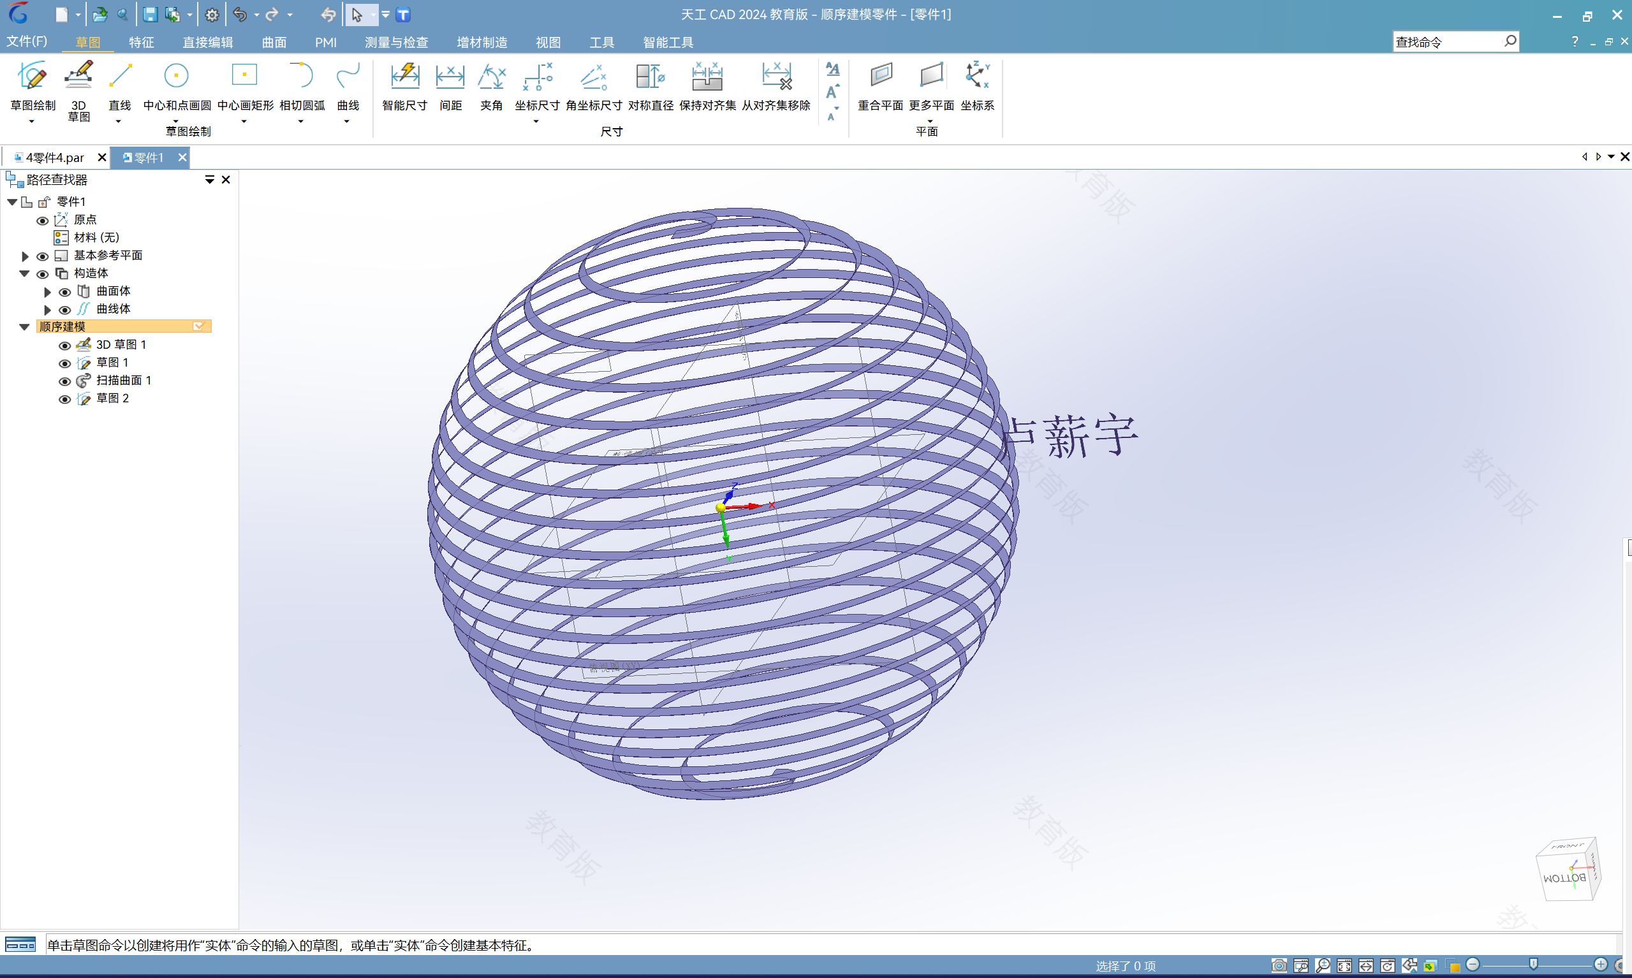Open the 更多平面 planes tool
Viewport: 1632px width, 978px height.
click(931, 86)
